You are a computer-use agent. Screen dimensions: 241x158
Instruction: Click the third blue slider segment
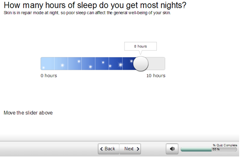pyautogui.click(x=75, y=64)
